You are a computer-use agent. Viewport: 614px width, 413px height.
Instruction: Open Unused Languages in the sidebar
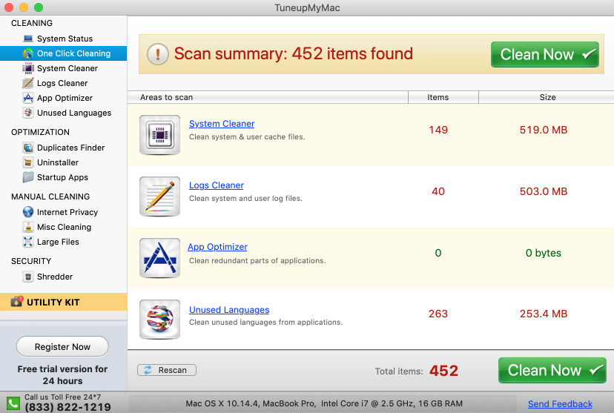[x=64, y=113]
